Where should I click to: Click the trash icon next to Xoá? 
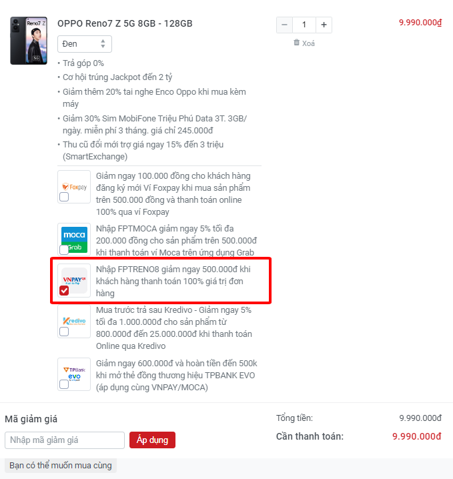pos(296,43)
